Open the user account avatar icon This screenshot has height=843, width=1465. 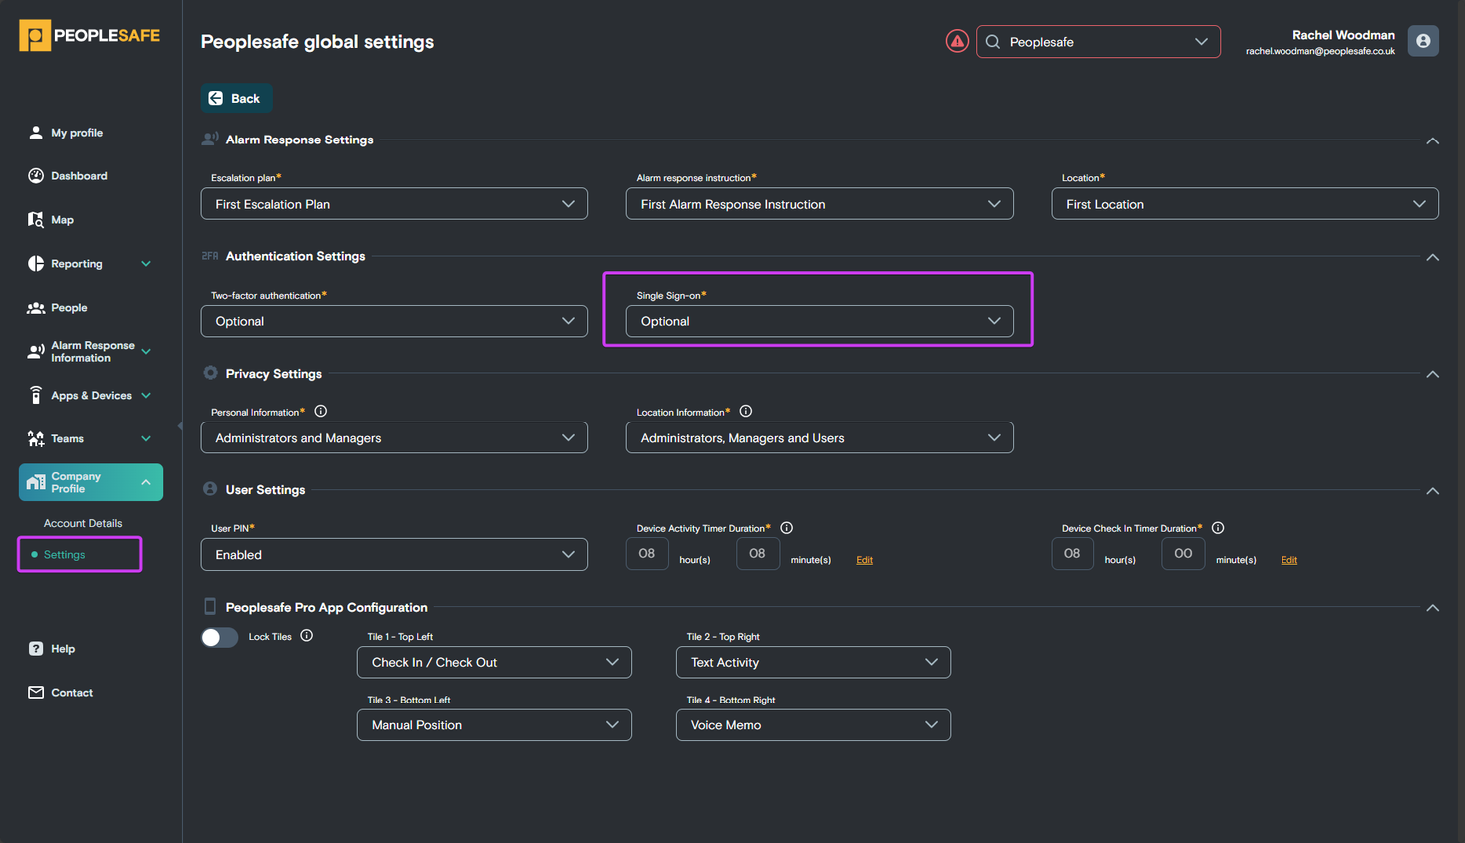click(1423, 41)
